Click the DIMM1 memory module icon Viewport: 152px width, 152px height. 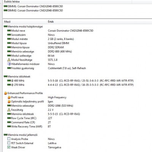[5, 6]
